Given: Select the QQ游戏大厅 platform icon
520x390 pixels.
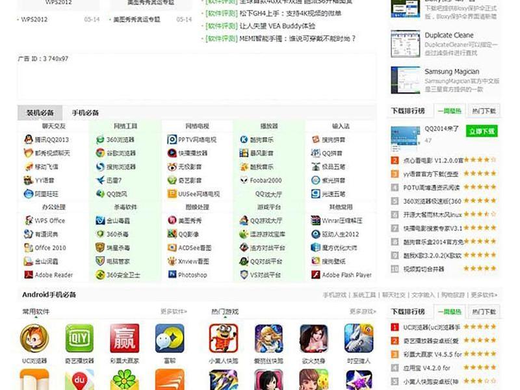Looking at the screenshot, I should tap(244, 220).
